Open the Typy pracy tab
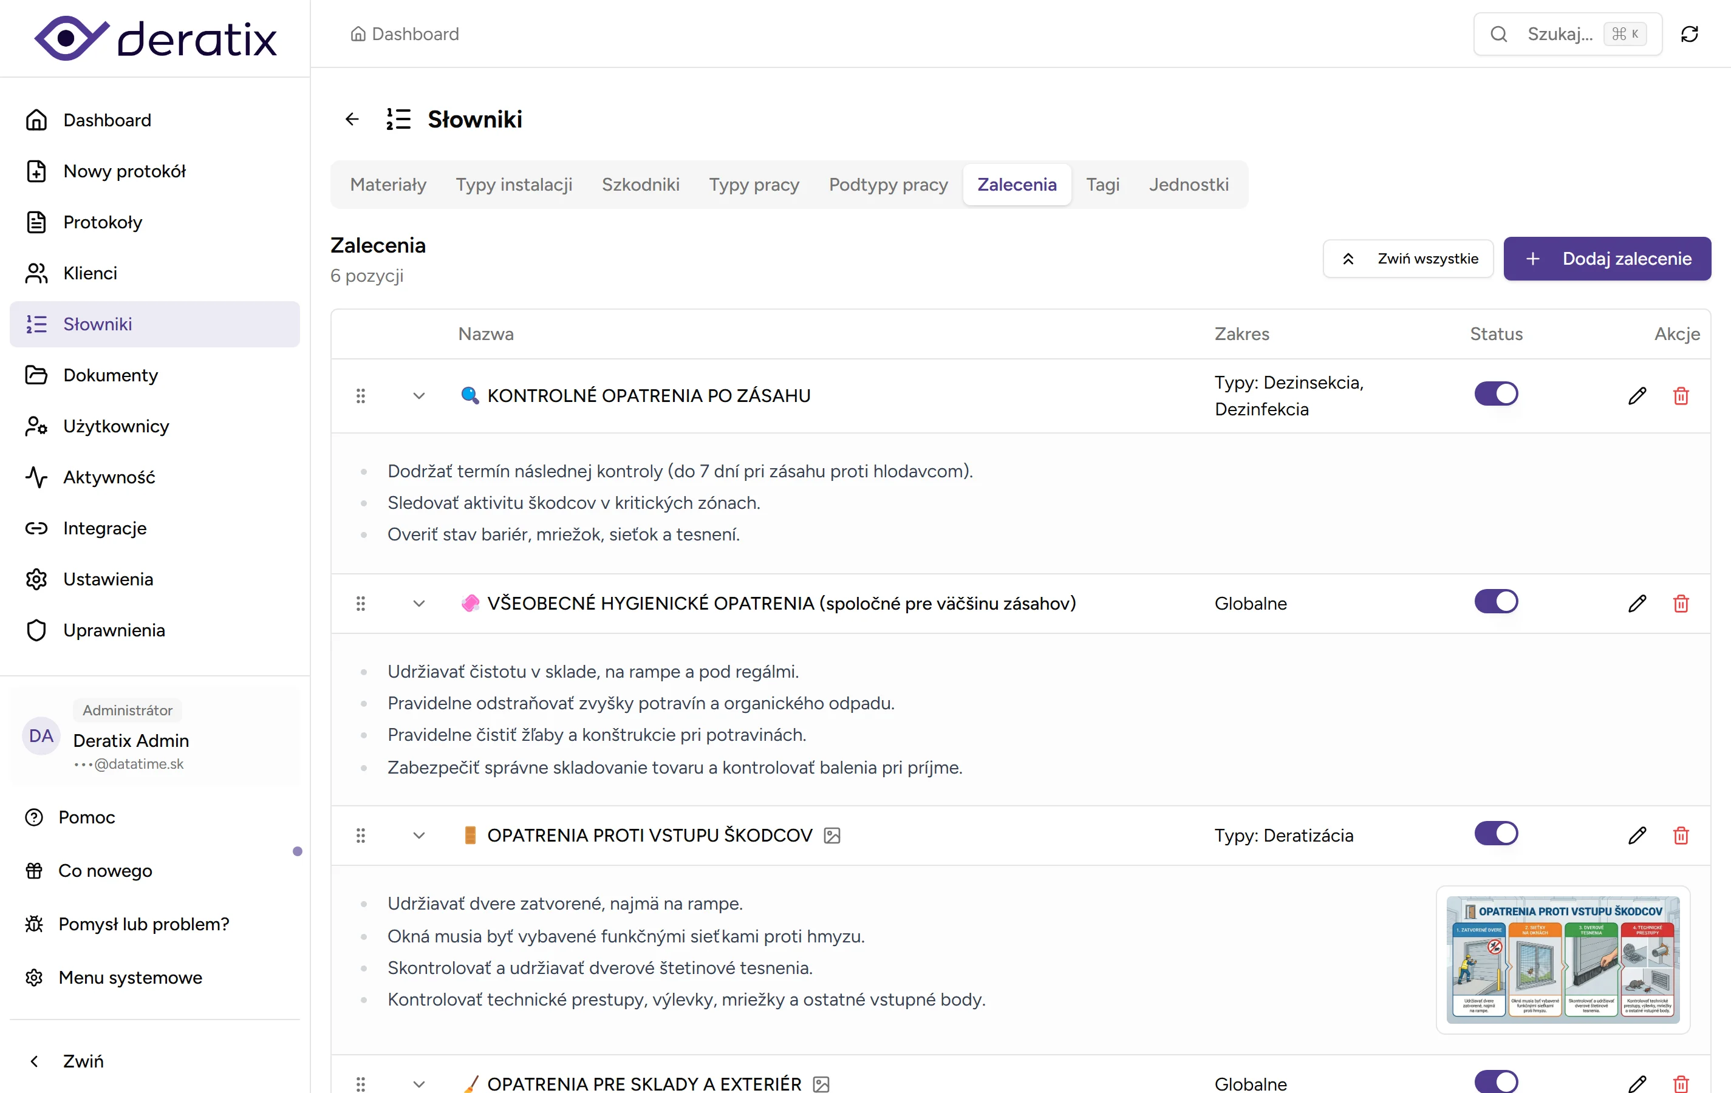The image size is (1731, 1093). (x=753, y=185)
